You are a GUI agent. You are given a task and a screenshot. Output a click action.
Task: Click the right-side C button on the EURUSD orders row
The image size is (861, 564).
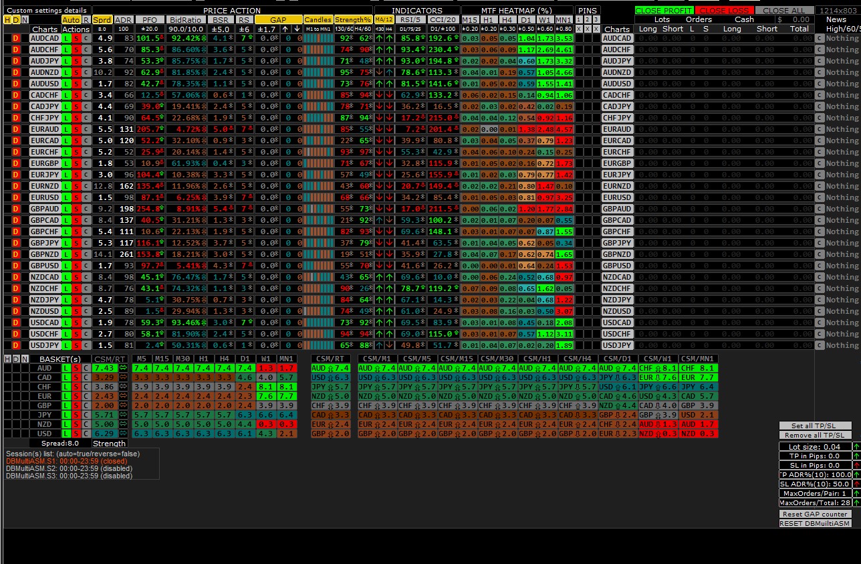coord(820,197)
